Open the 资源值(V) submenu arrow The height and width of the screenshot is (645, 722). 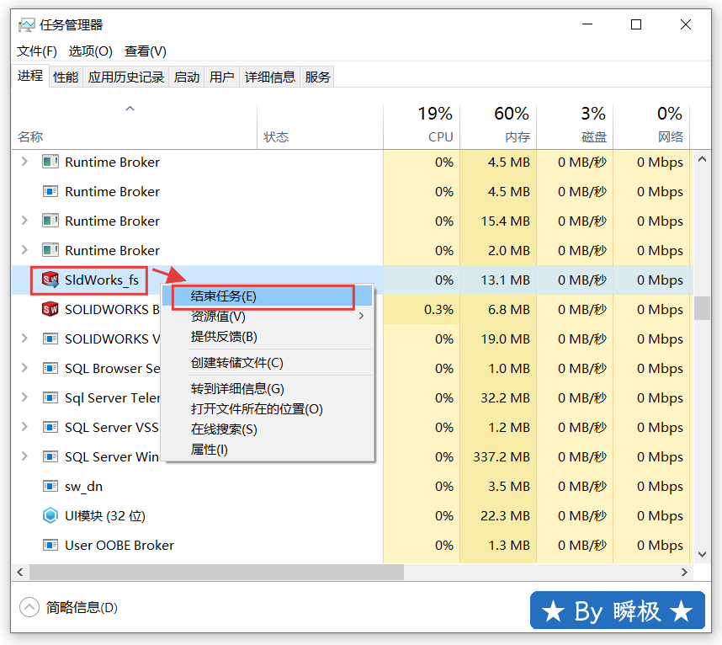[x=362, y=317]
